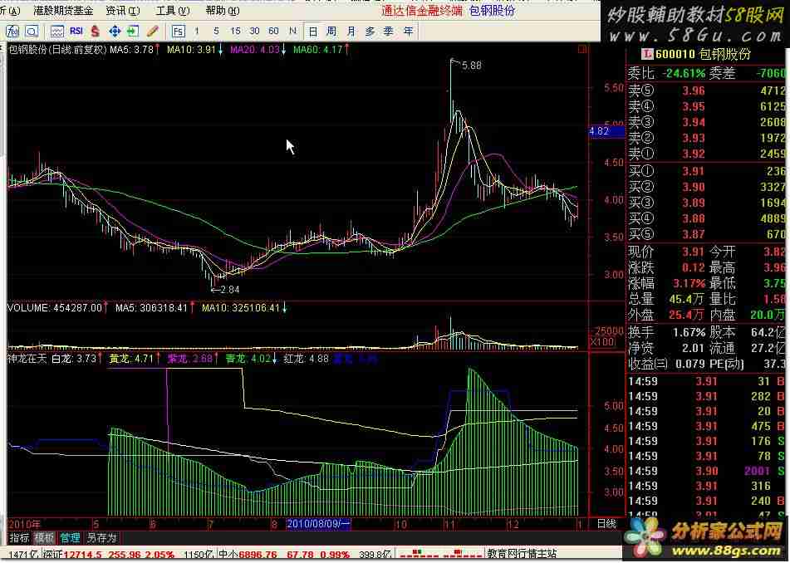Click the 委比 -24.61% value
This screenshot has width=790, height=563.
pos(683,74)
